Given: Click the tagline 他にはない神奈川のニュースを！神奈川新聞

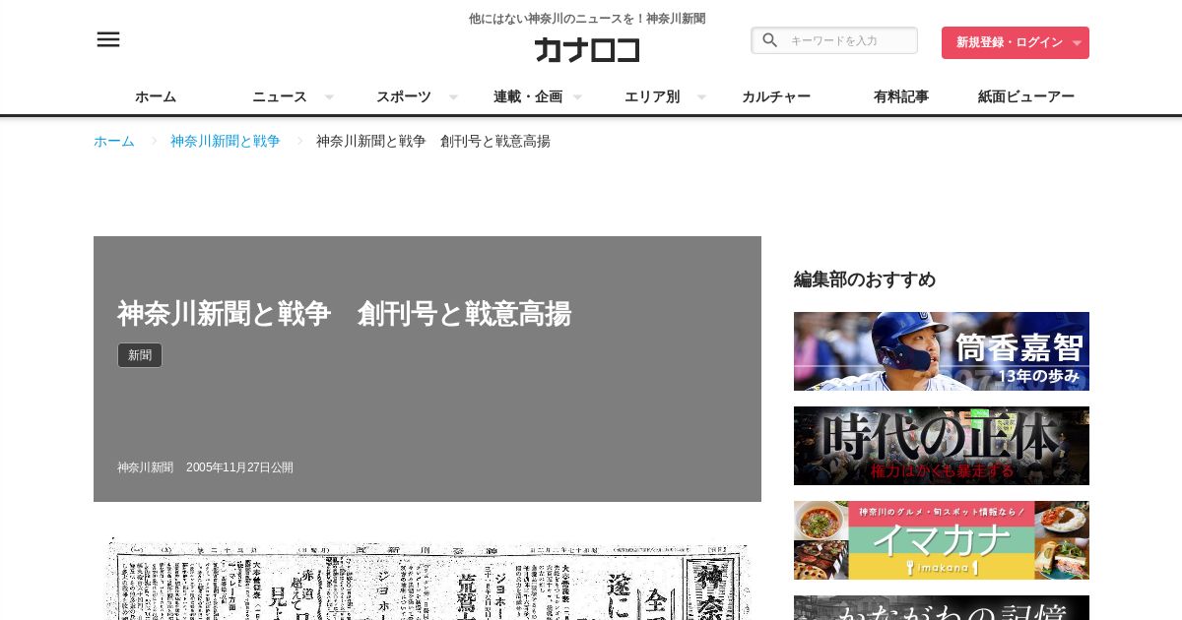Looking at the screenshot, I should 587,19.
